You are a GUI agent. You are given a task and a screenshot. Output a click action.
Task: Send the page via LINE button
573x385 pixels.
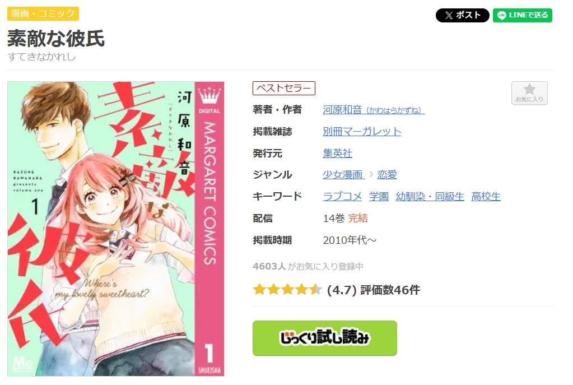click(522, 15)
